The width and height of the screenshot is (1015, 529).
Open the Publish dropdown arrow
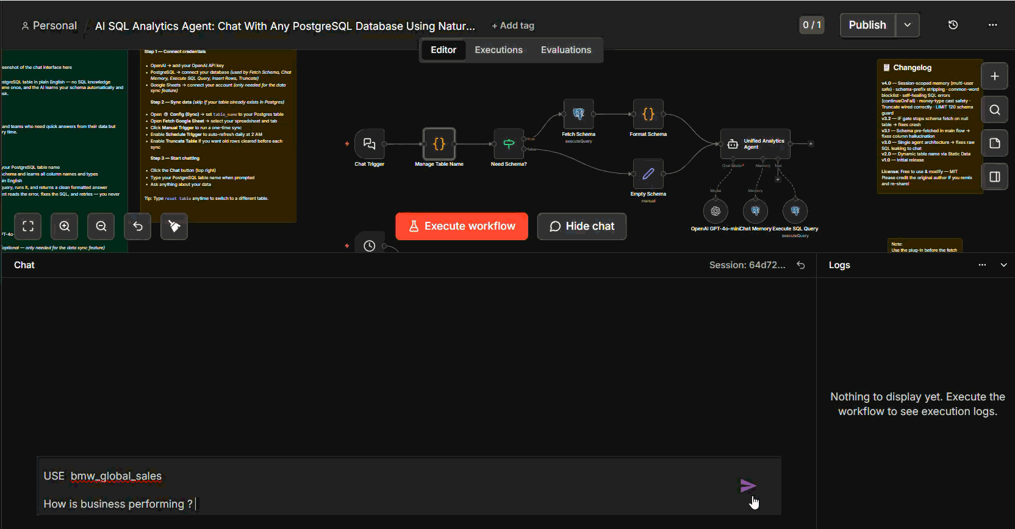pyautogui.click(x=907, y=25)
